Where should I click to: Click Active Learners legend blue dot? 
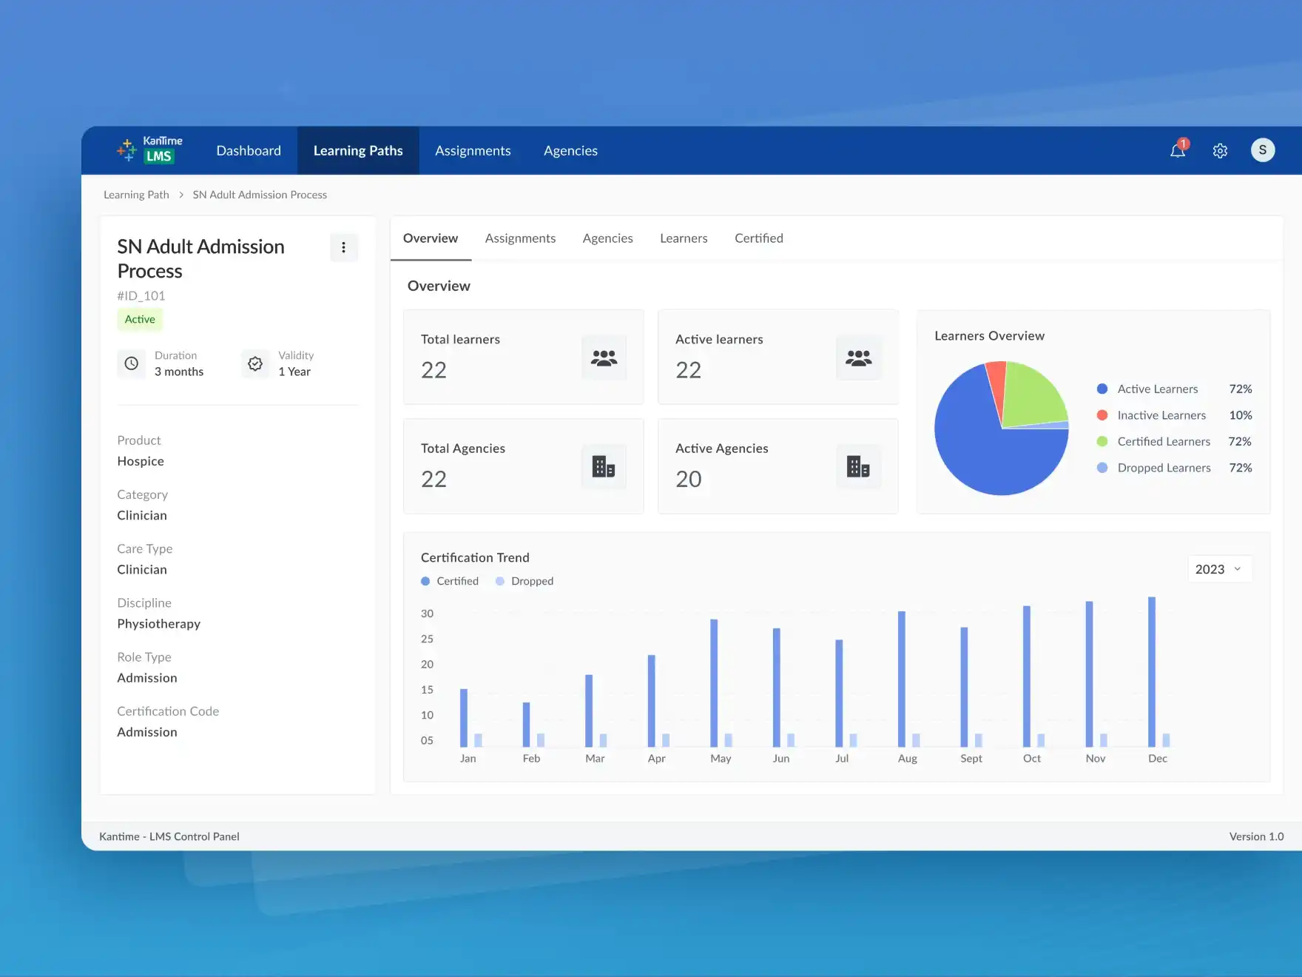coord(1102,389)
